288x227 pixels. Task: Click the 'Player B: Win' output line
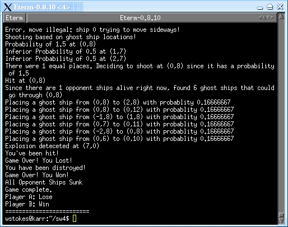[x=27, y=204]
